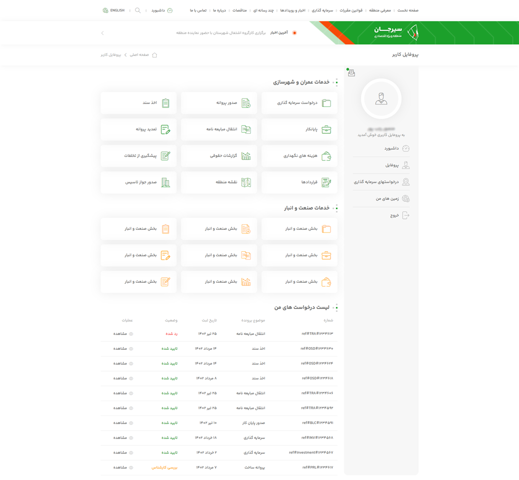Click the search magnifier icon in the header
This screenshot has height=480, width=519.
[138, 10]
